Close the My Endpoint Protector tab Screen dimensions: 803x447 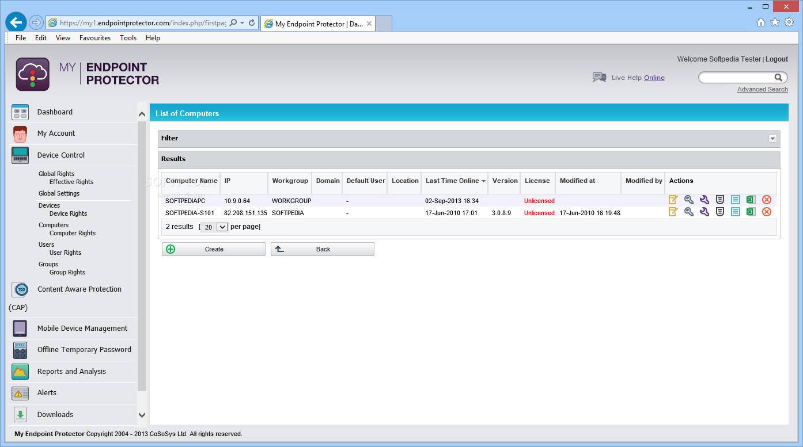pyautogui.click(x=369, y=24)
